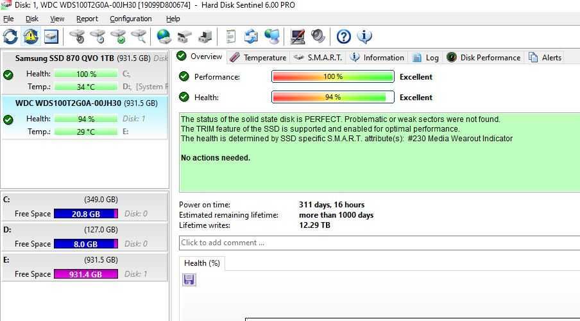580x321 pixels.
Task: Click the disk with dark gauge icon
Action: pyautogui.click(x=77, y=37)
